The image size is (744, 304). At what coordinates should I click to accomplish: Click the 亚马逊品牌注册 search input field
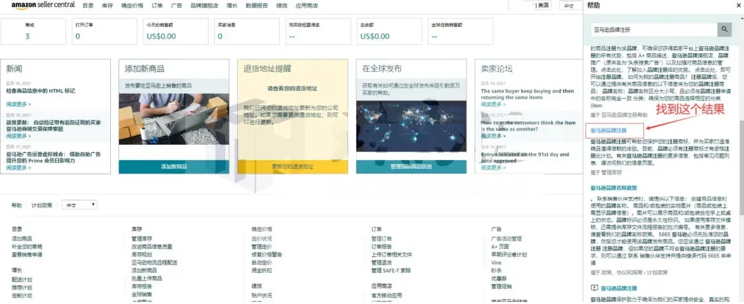tap(654, 30)
